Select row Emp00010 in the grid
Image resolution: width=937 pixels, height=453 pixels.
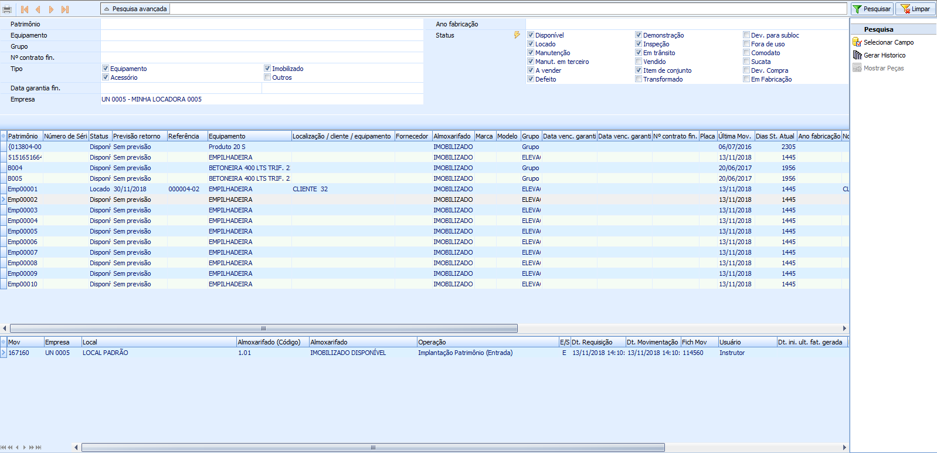(425, 284)
